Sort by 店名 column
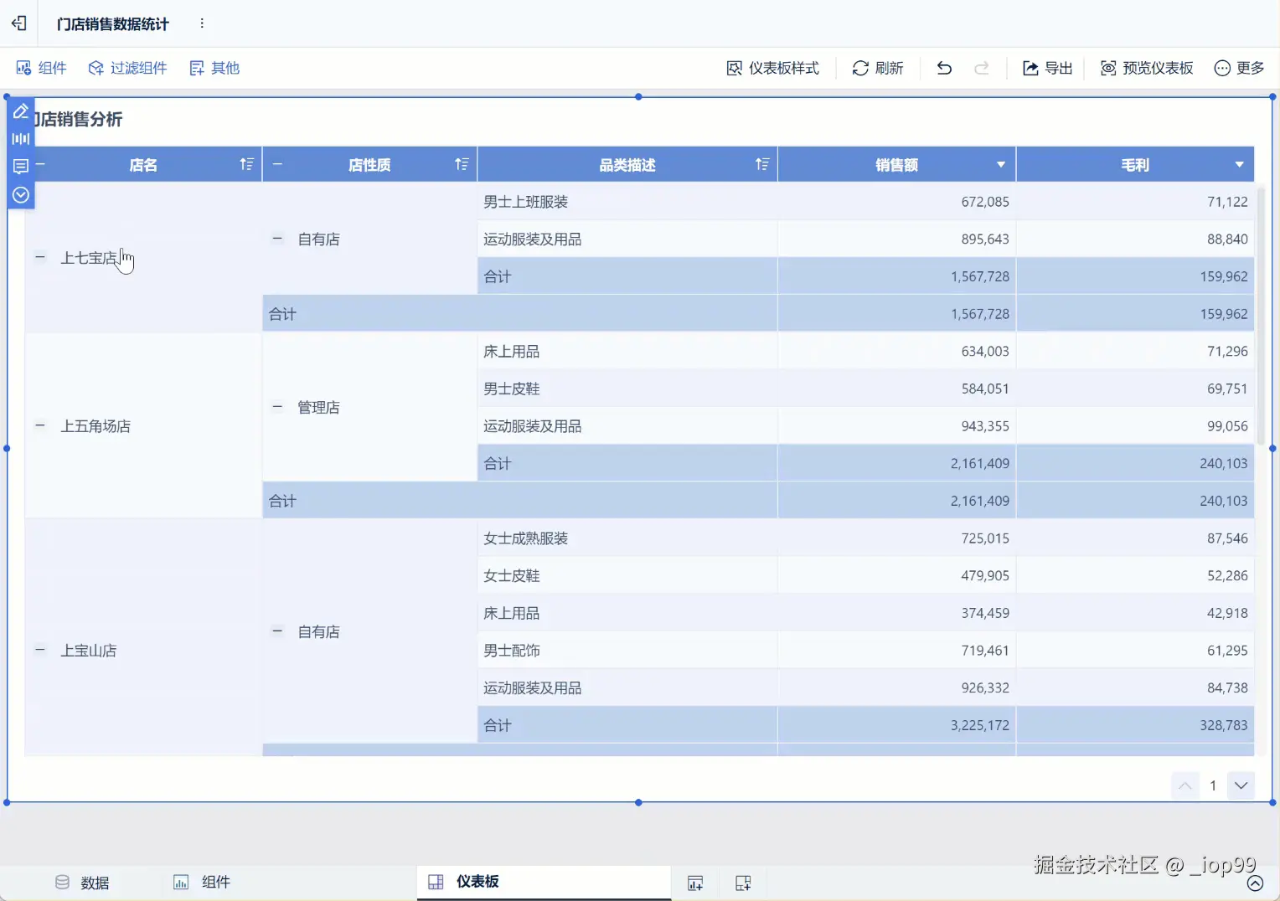The width and height of the screenshot is (1280, 901). [x=246, y=164]
